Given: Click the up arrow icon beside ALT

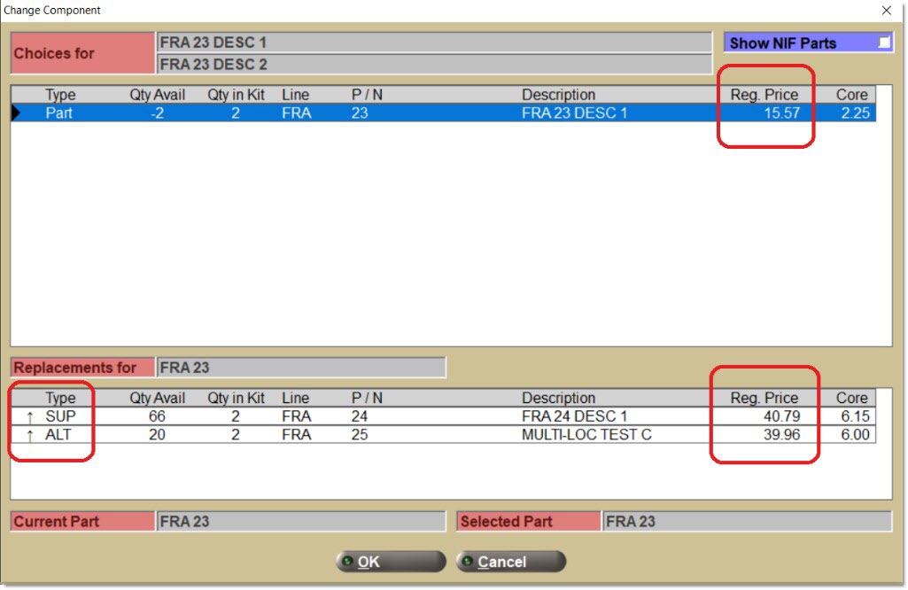Looking at the screenshot, I should point(28,435).
